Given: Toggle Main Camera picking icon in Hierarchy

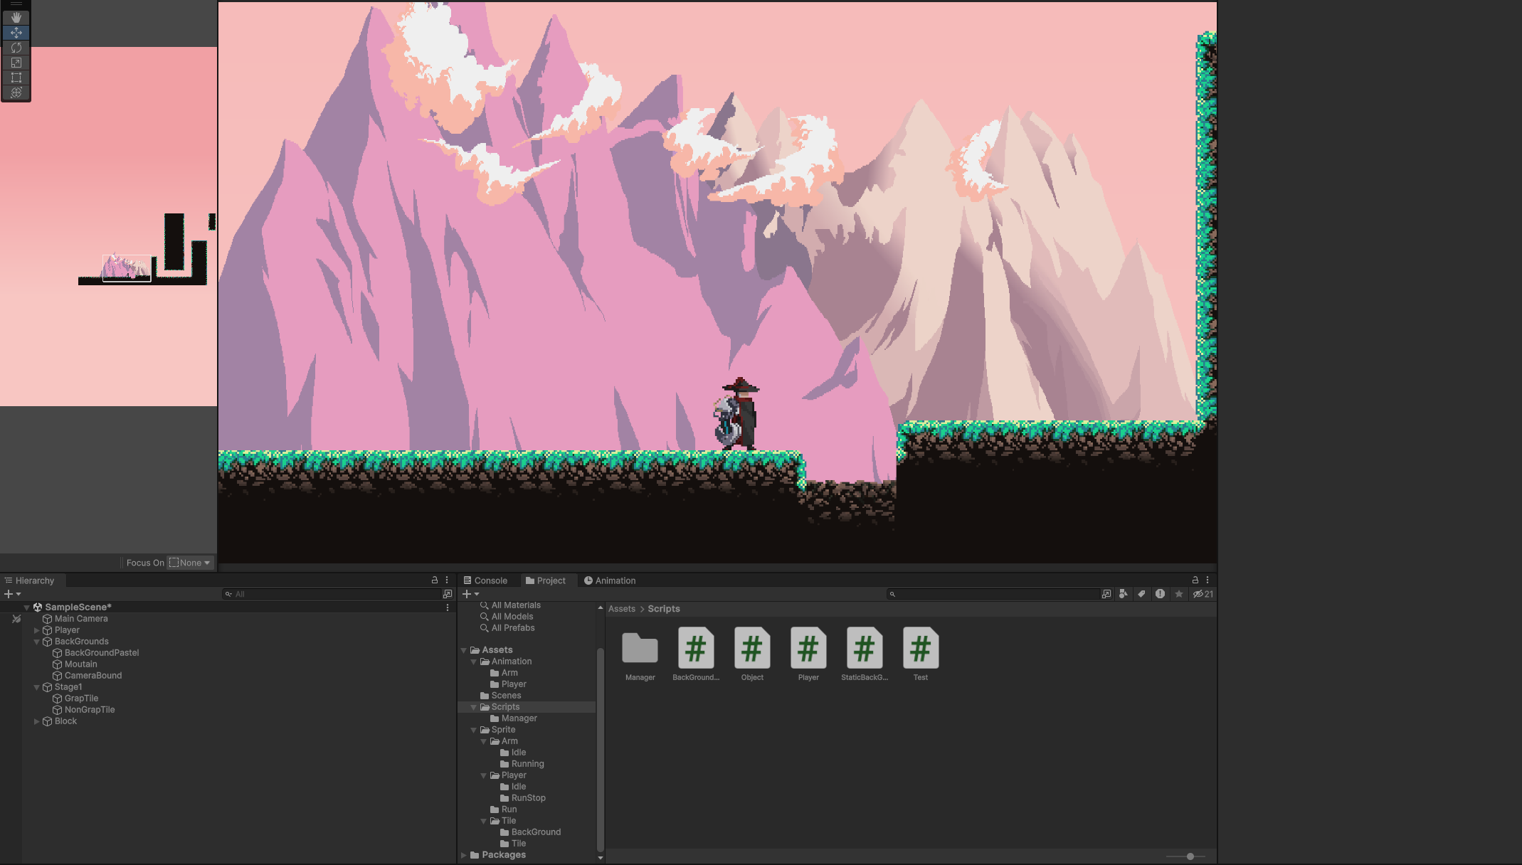Looking at the screenshot, I should point(16,619).
